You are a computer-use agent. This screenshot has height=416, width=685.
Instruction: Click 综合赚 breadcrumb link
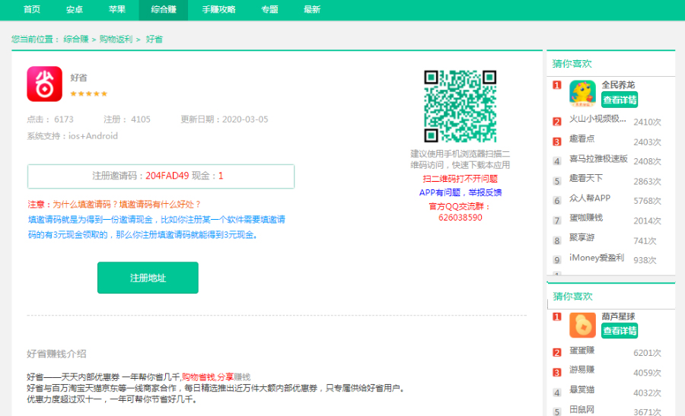click(x=76, y=40)
